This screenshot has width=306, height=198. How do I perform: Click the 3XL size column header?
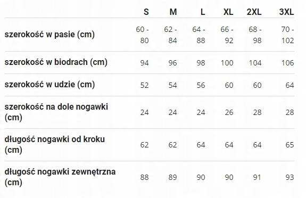pos(286,12)
